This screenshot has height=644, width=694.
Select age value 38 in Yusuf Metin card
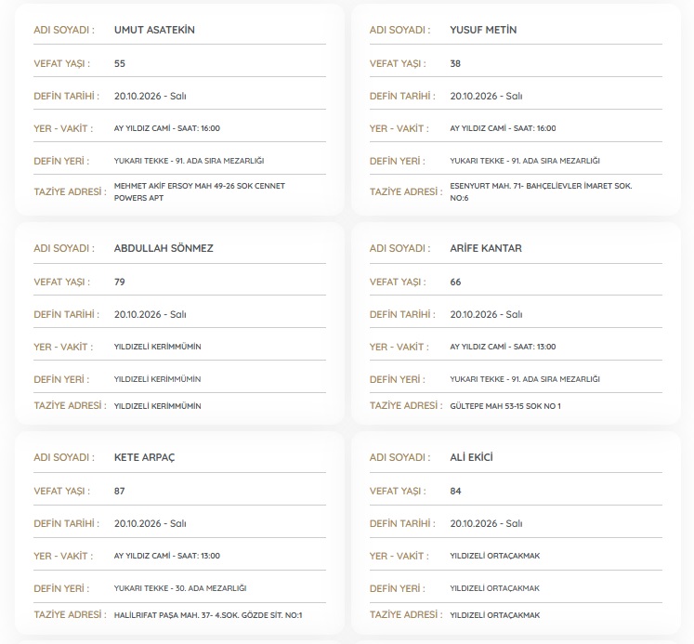pos(455,63)
